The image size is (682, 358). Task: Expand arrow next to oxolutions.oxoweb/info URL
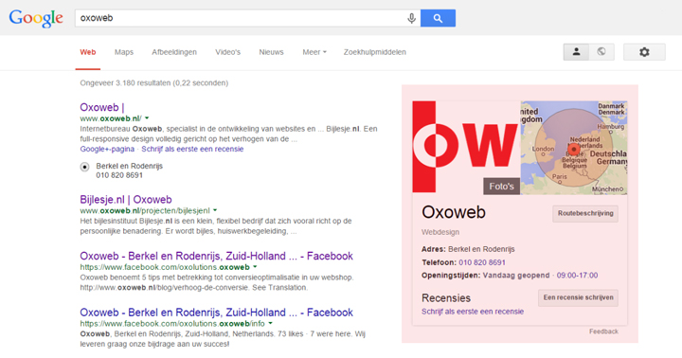[x=270, y=324]
